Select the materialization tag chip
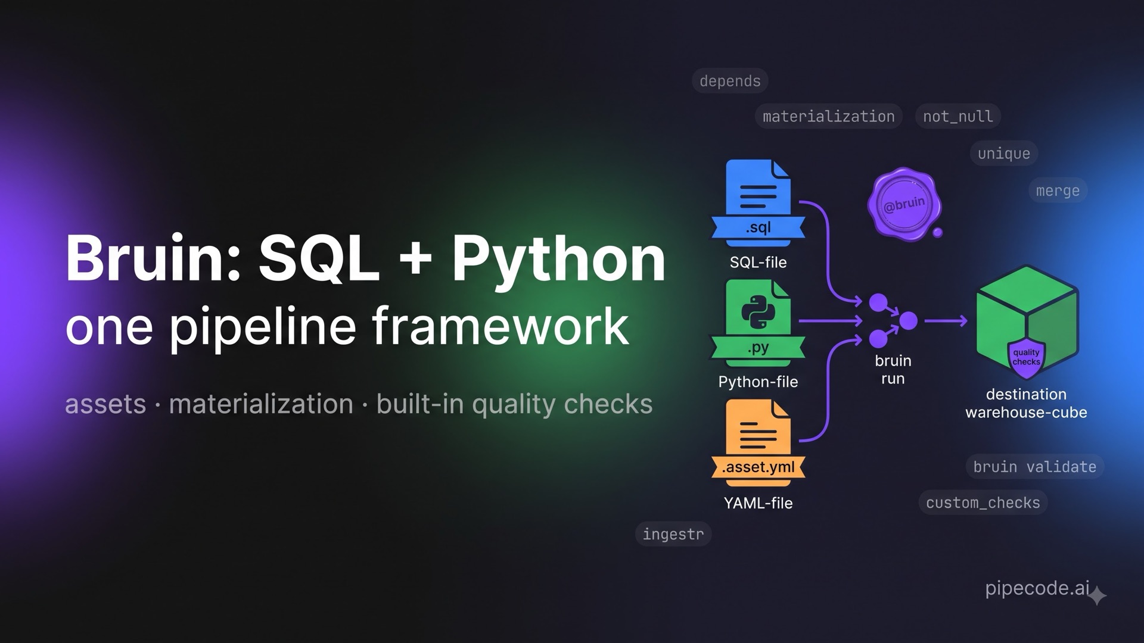The image size is (1144, 643). [x=828, y=116]
